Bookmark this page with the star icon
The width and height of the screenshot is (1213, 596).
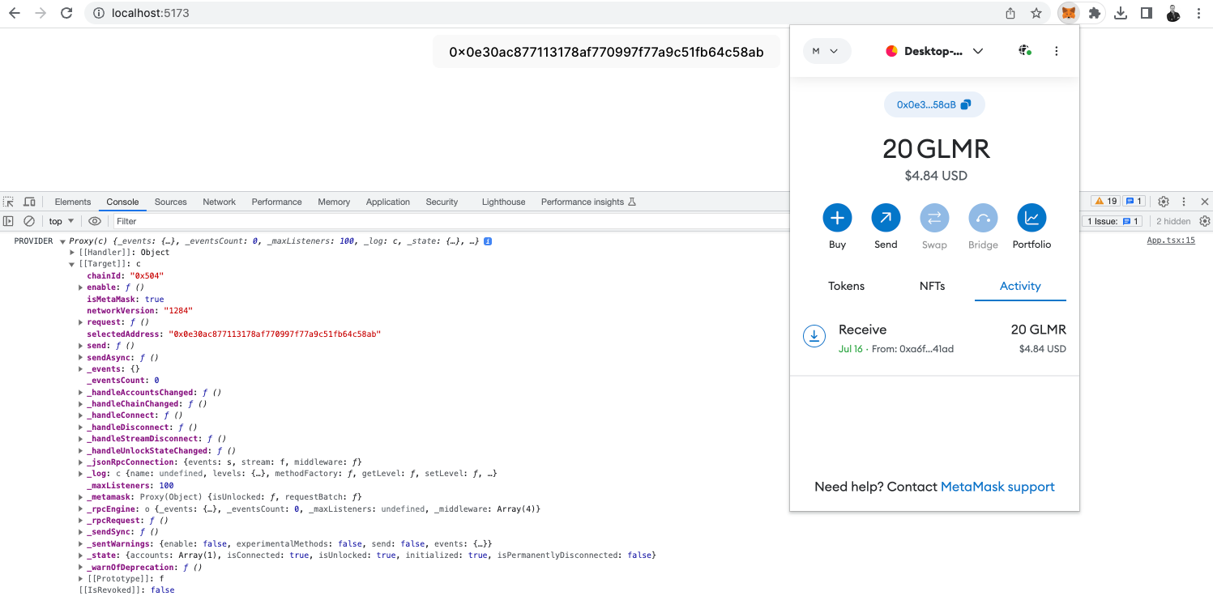pyautogui.click(x=1036, y=13)
